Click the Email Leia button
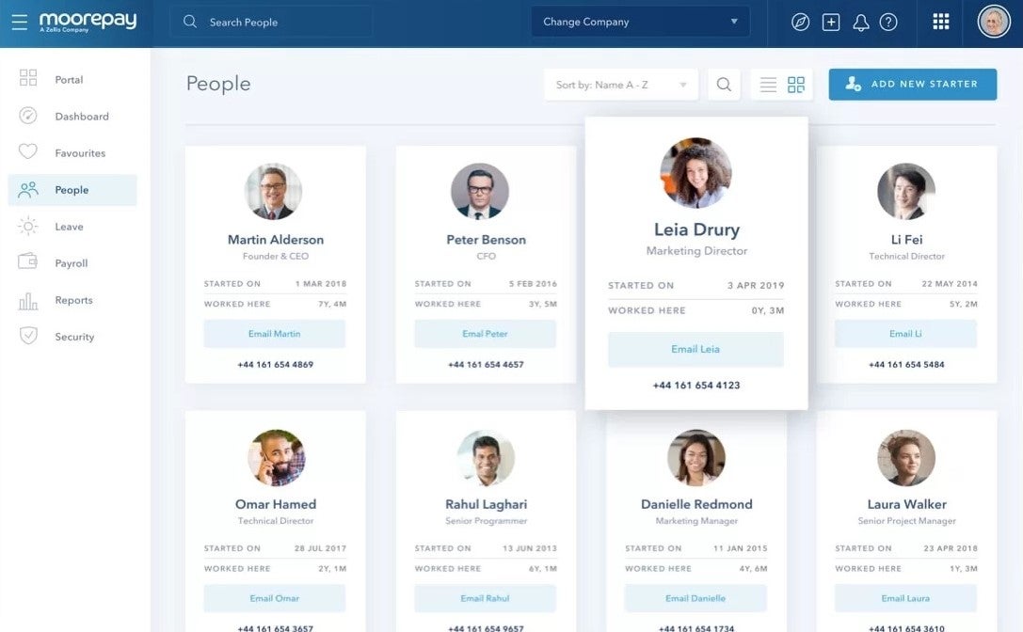Image resolution: width=1023 pixels, height=632 pixels. pos(695,349)
